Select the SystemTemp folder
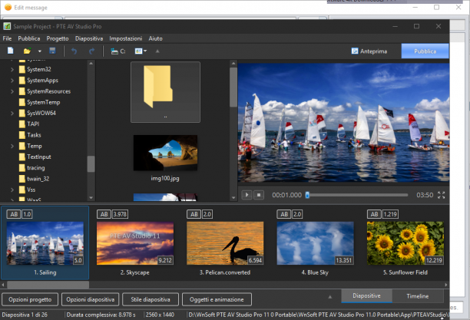470x320 pixels. 39,102
